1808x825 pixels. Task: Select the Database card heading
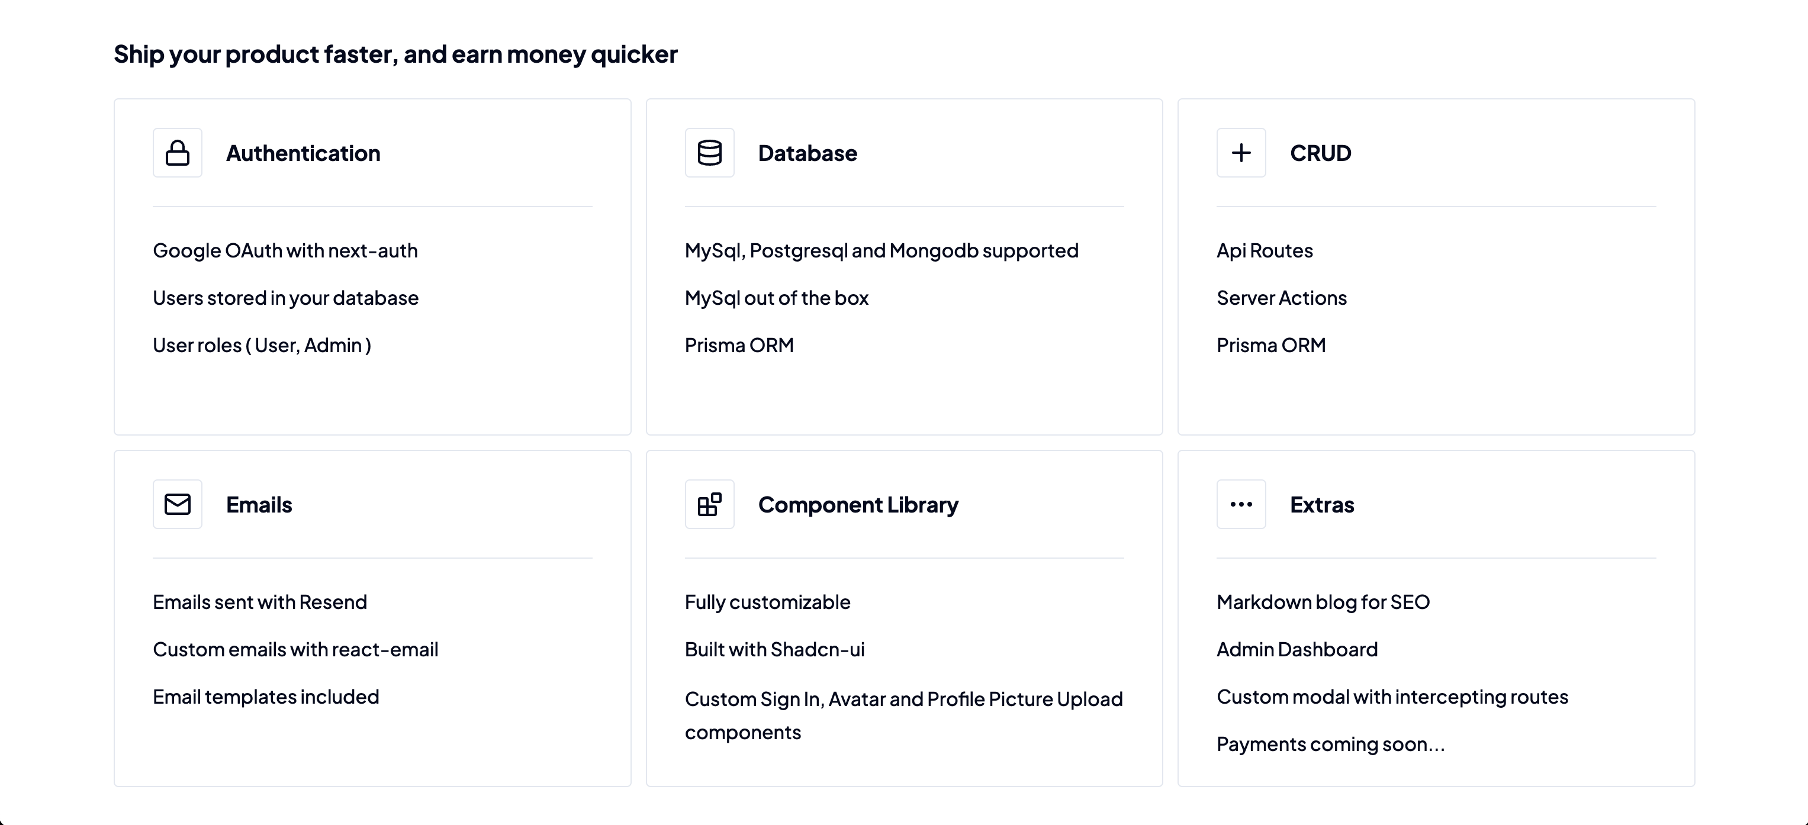click(807, 153)
